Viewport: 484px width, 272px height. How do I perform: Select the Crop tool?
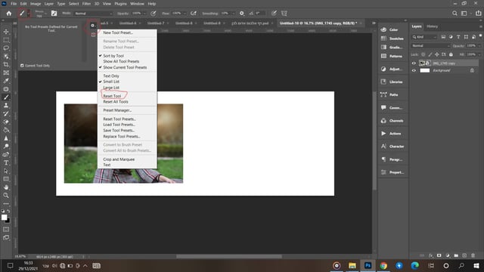(6, 64)
